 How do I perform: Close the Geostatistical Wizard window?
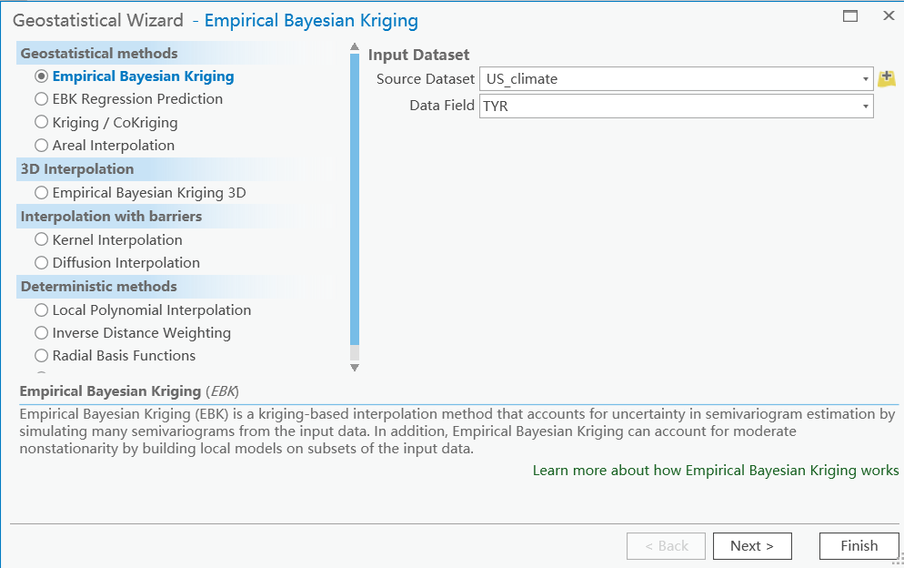tap(889, 15)
